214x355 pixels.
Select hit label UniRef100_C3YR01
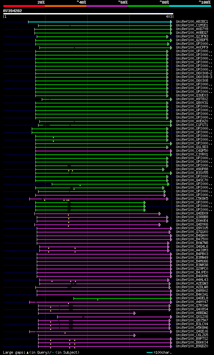click(x=192, y=155)
